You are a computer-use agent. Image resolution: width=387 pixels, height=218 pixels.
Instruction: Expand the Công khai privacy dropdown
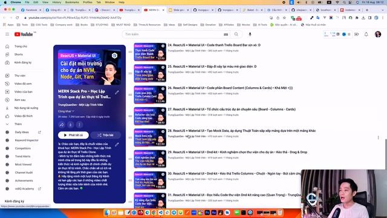(66, 111)
